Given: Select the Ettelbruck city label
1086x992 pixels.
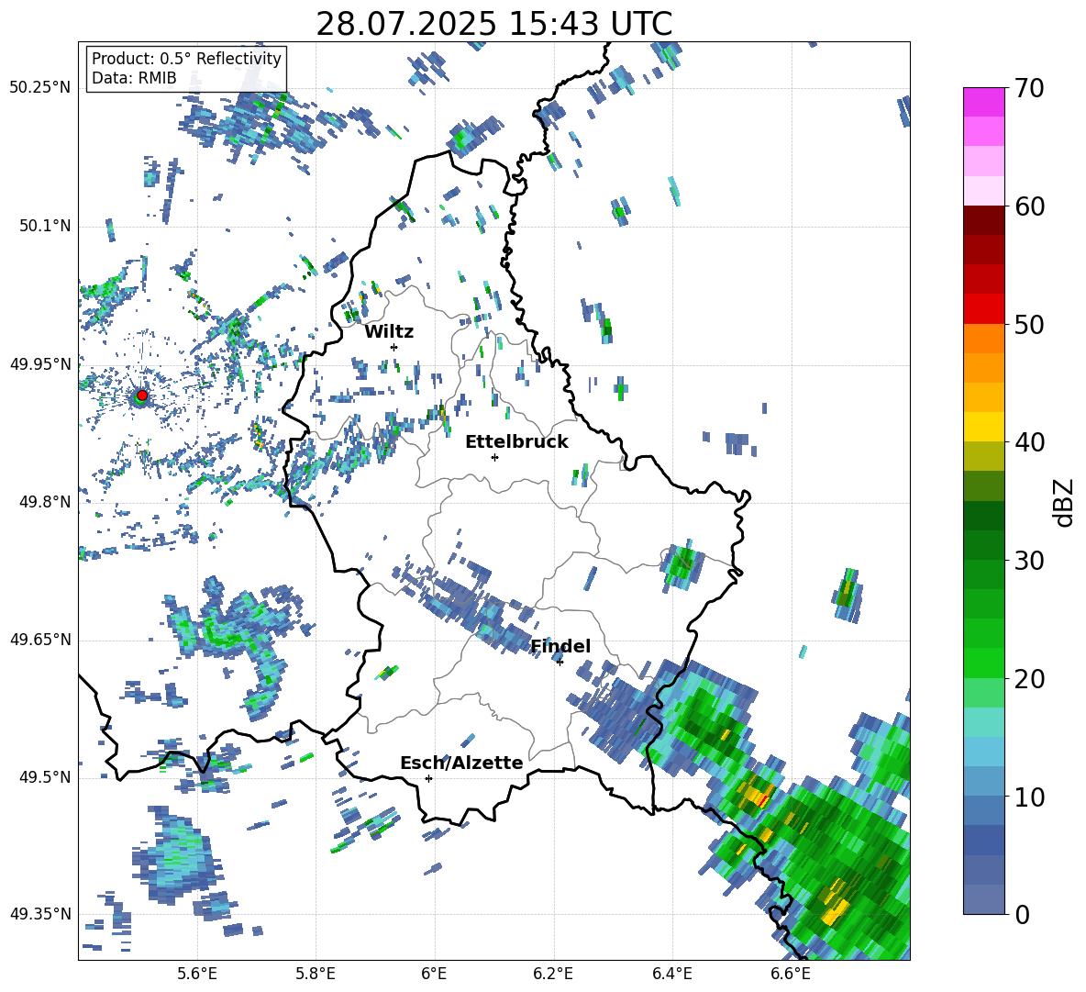Looking at the screenshot, I should [516, 442].
